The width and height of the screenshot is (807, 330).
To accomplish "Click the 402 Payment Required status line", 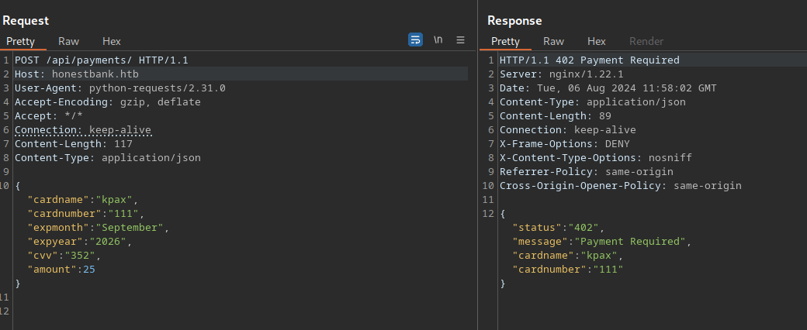I will click(x=589, y=60).
